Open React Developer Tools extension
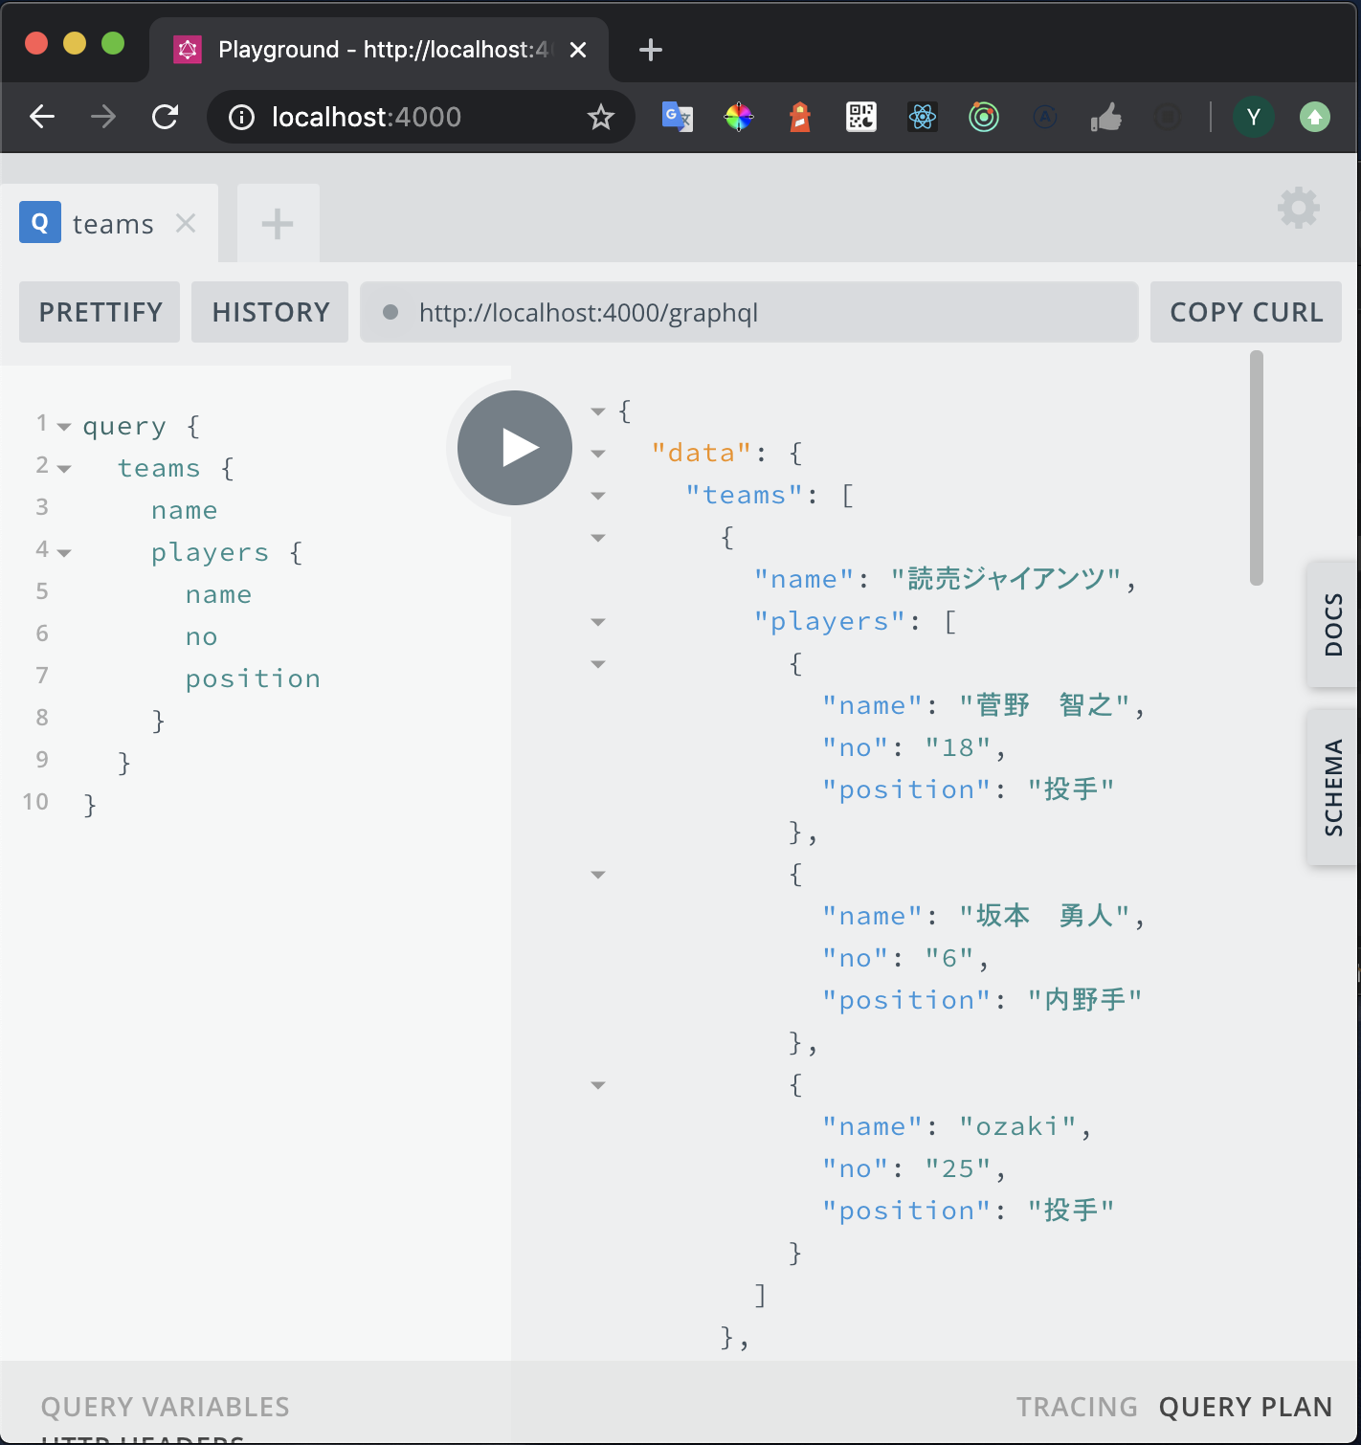 point(923,117)
